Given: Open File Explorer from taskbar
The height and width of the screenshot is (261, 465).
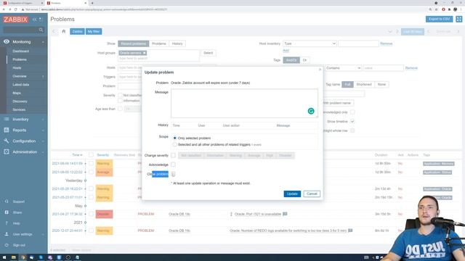Looking at the screenshot, I should coord(13,257).
